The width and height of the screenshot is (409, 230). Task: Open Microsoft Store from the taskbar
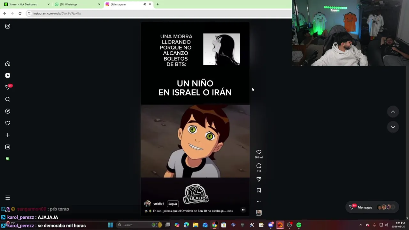(224, 225)
